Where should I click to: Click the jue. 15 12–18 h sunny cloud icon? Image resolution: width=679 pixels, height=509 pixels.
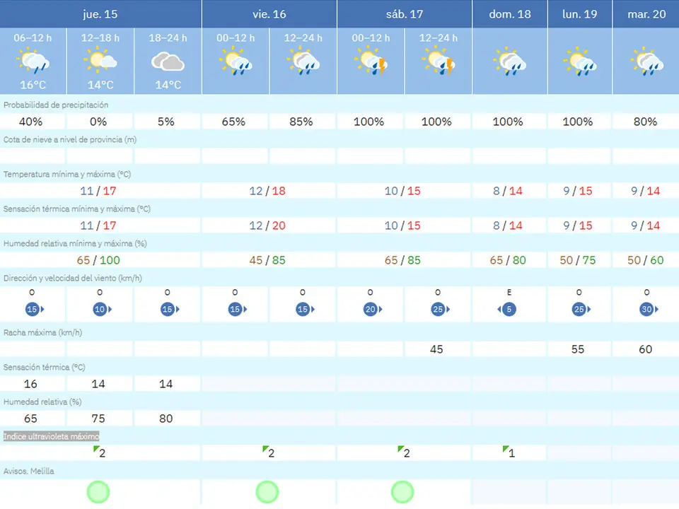[100, 61]
